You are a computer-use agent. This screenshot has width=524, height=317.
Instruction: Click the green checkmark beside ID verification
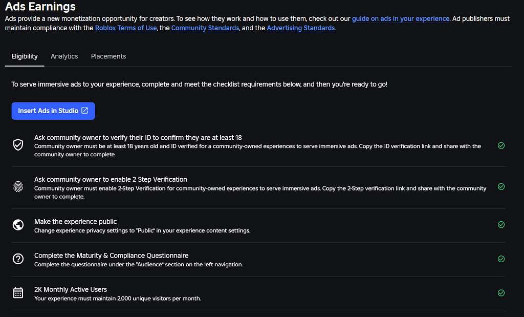pos(501,145)
